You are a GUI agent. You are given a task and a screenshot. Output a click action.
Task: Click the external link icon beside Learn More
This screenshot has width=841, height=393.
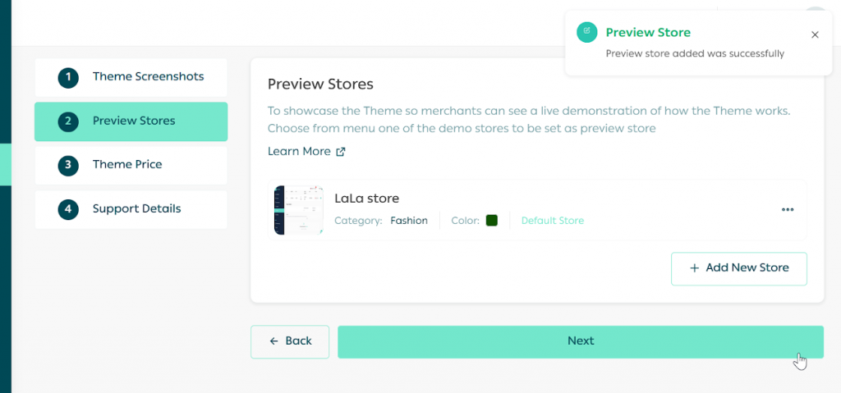click(341, 152)
